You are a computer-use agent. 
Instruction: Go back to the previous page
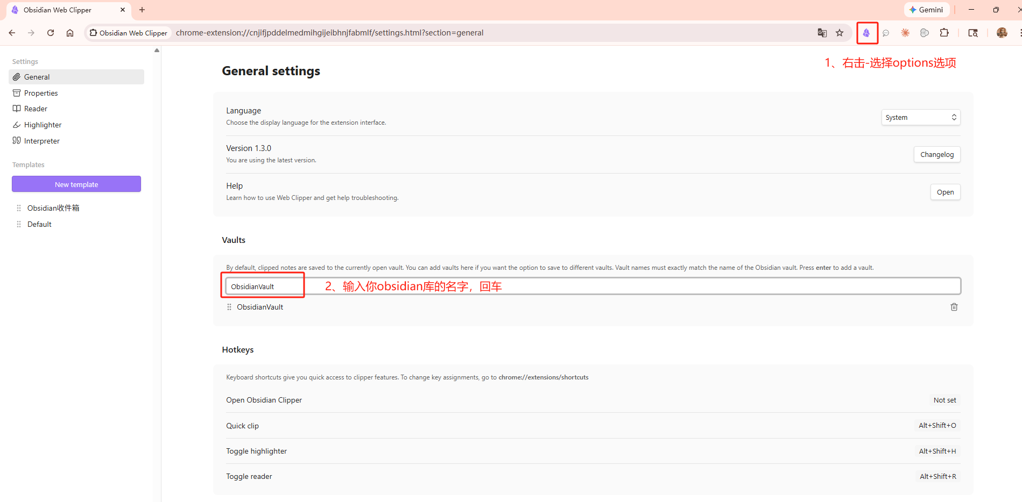12,33
